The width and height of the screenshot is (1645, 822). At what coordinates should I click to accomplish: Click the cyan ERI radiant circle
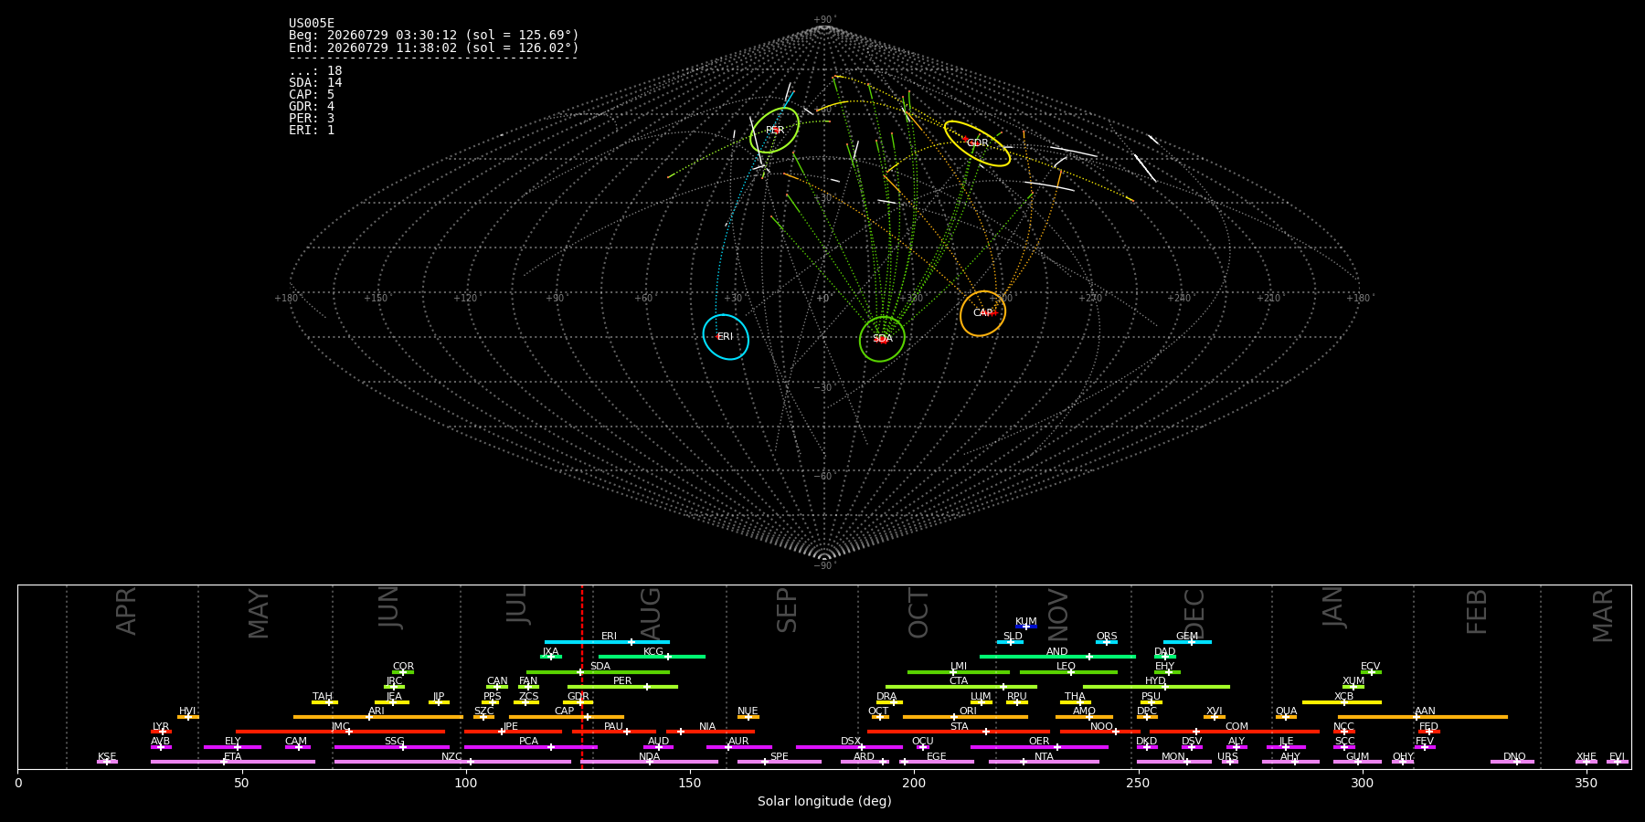tap(726, 337)
